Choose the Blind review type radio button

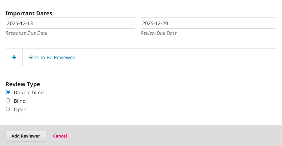pyautogui.click(x=8, y=101)
